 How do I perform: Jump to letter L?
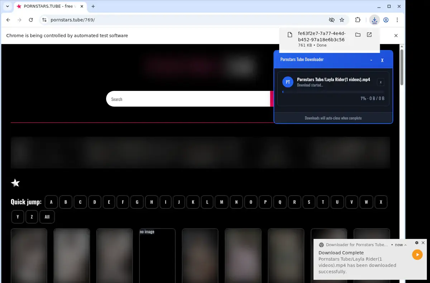[x=207, y=202]
